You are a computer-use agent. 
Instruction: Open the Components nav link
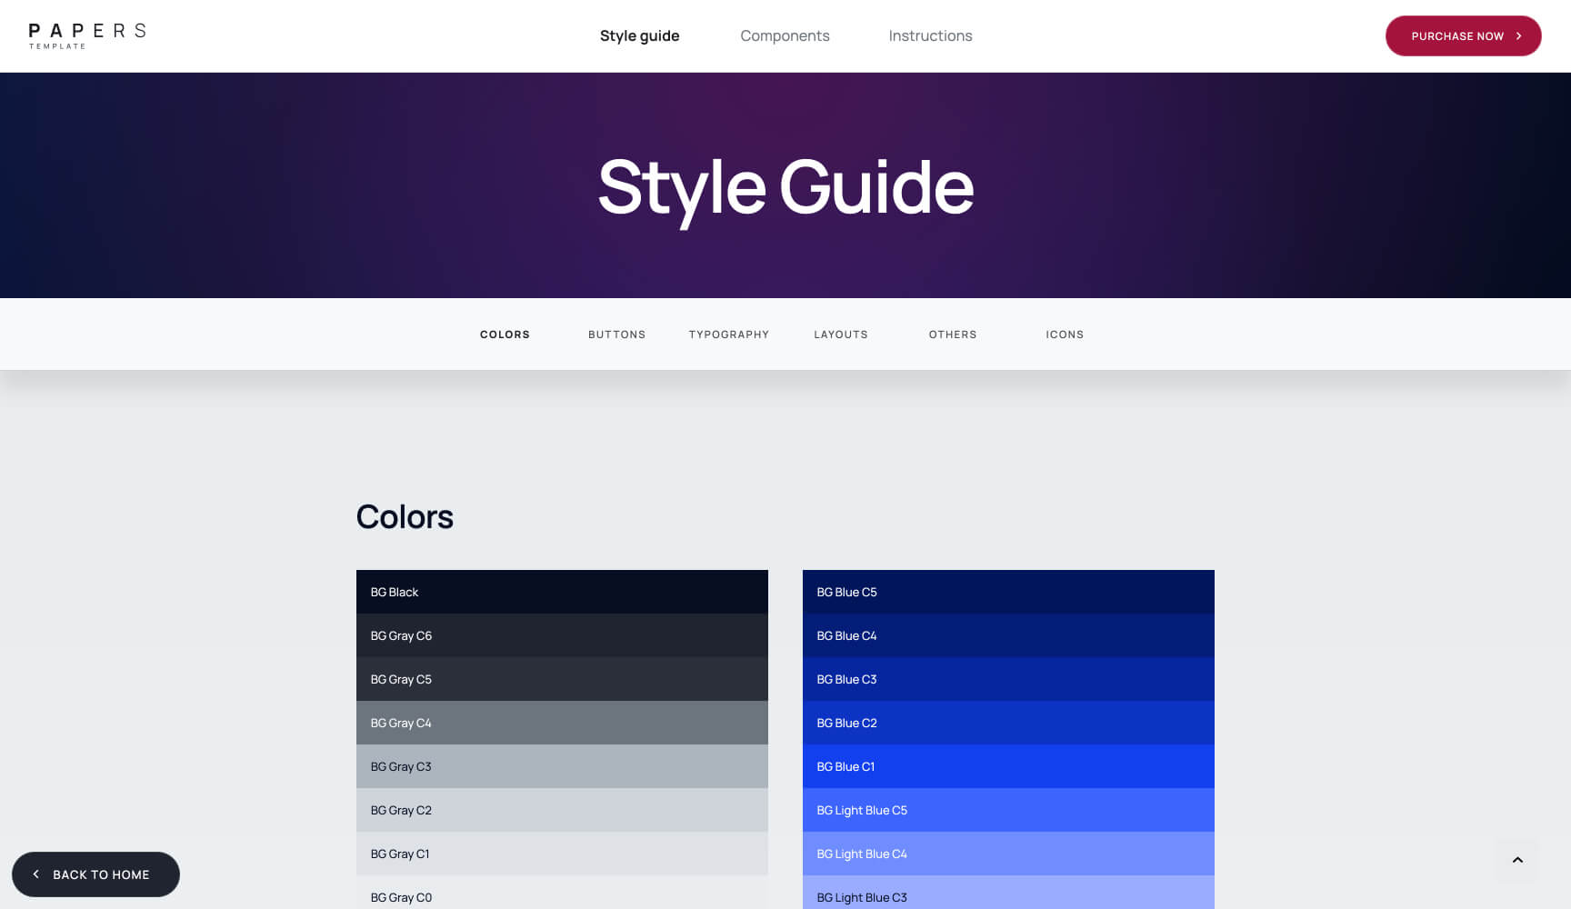coord(785,36)
